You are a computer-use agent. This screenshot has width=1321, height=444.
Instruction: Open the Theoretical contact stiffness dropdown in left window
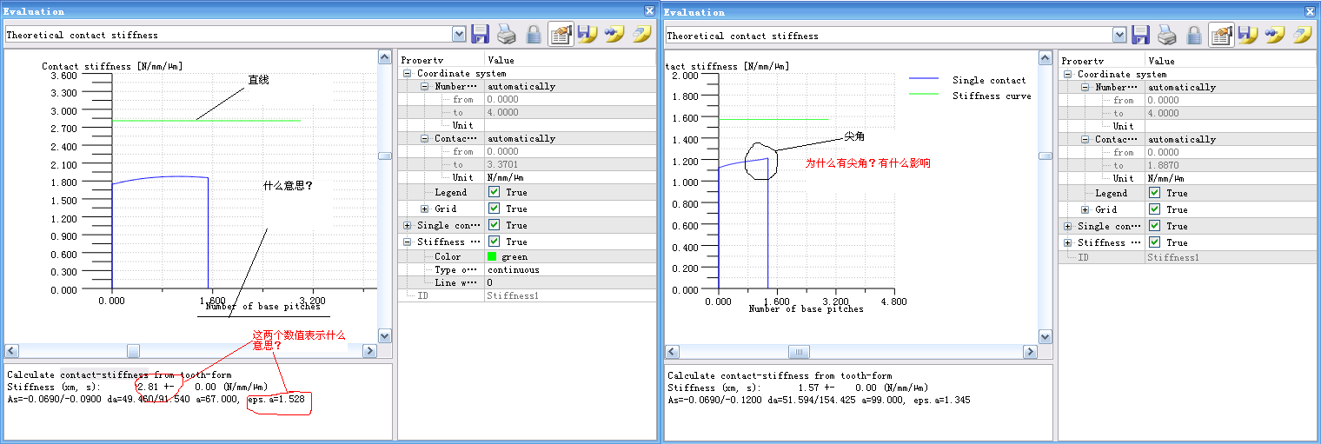pos(459,35)
